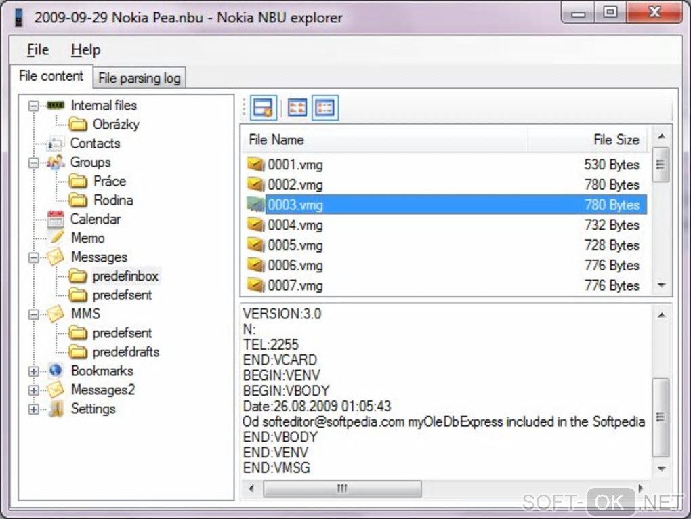Switch to File content tab
Viewport: 691px width, 519px height.
(x=51, y=76)
